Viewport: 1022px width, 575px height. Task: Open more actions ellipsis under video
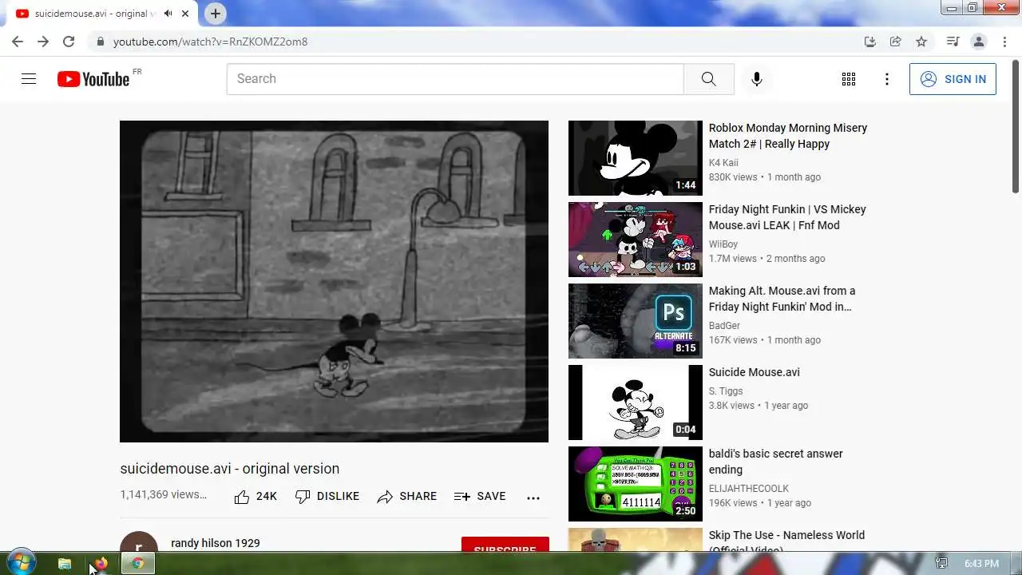pos(533,498)
